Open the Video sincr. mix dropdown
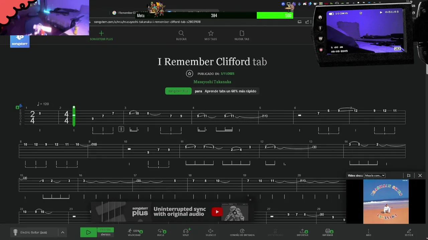428x240 pixels. [x=374, y=175]
